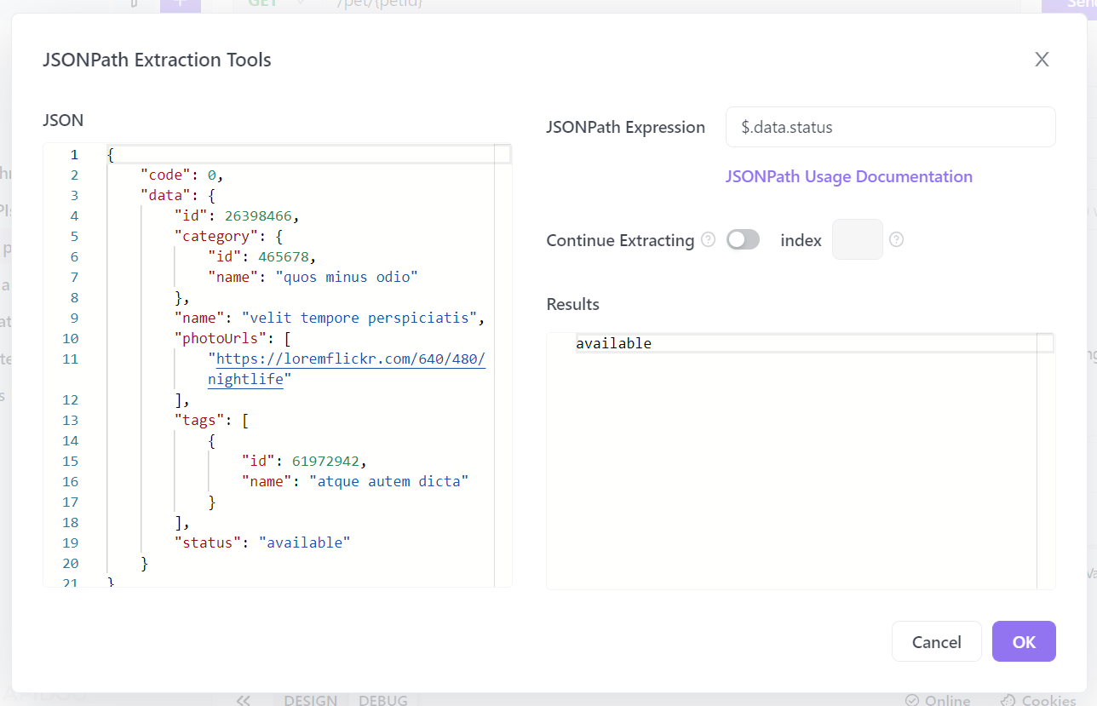Click the "tags": [ line
The width and height of the screenshot is (1097, 706).
pos(211,420)
